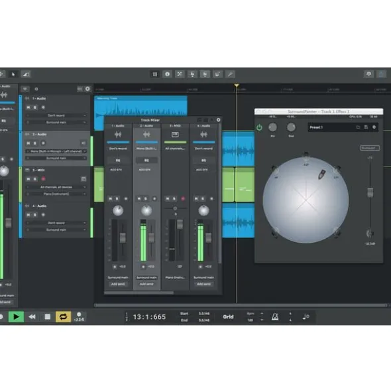
Task: Click ADD EFX on mixer channel 4 - Audio
Action: (202, 170)
